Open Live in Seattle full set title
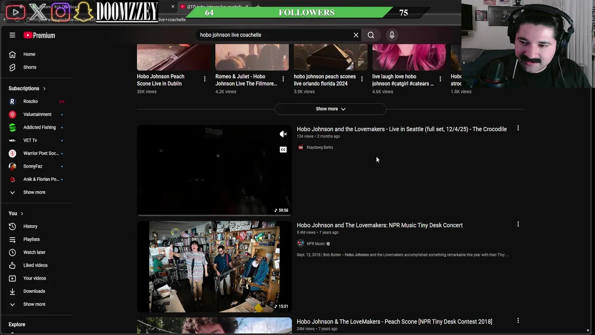The height and width of the screenshot is (335, 595). [402, 129]
